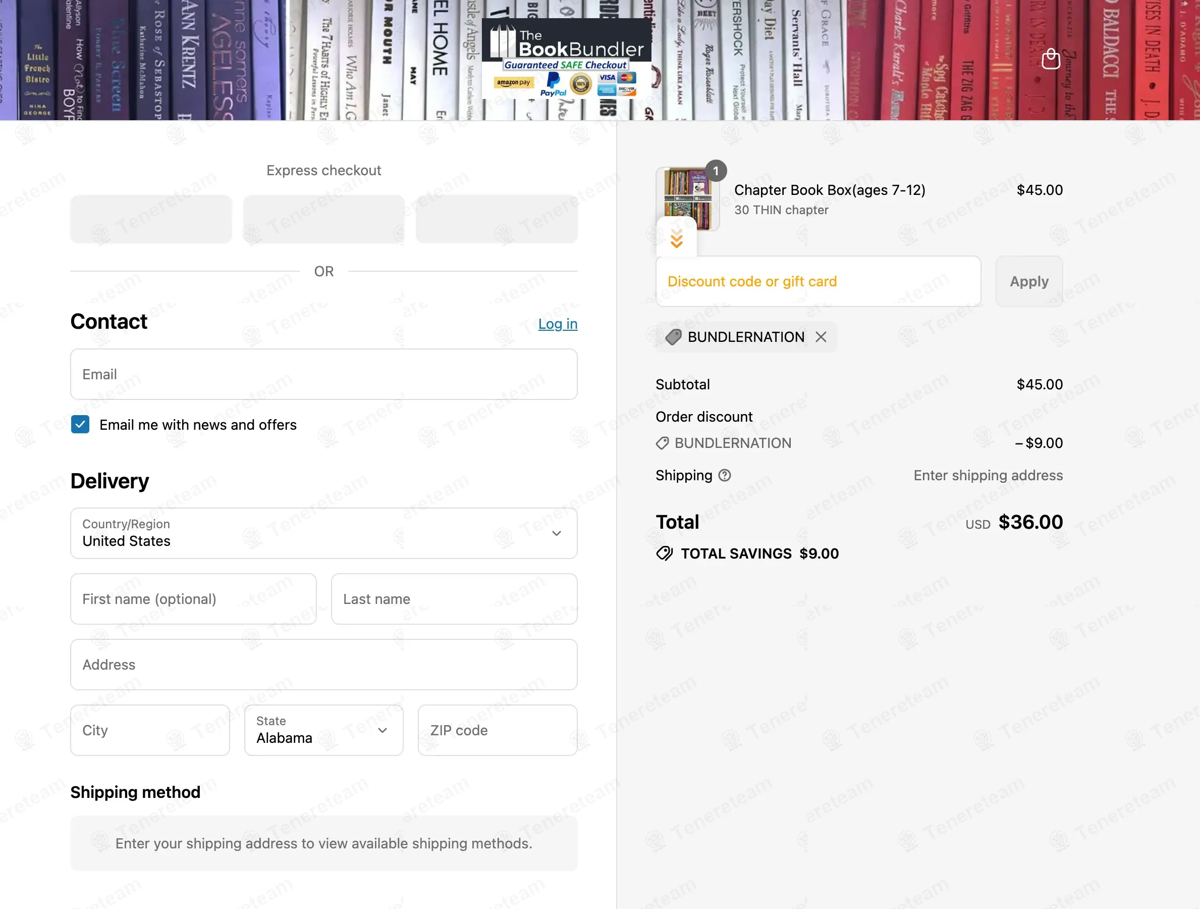The height and width of the screenshot is (909, 1200).
Task: Click the middle express checkout button
Action: [323, 219]
